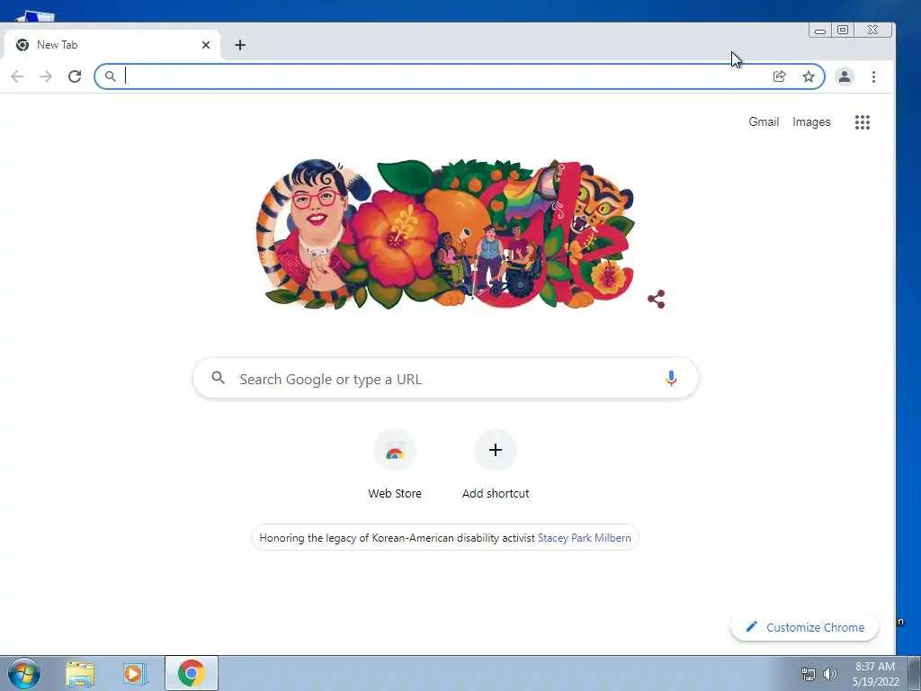Launch Windows Media Player from taskbar

coord(135,673)
